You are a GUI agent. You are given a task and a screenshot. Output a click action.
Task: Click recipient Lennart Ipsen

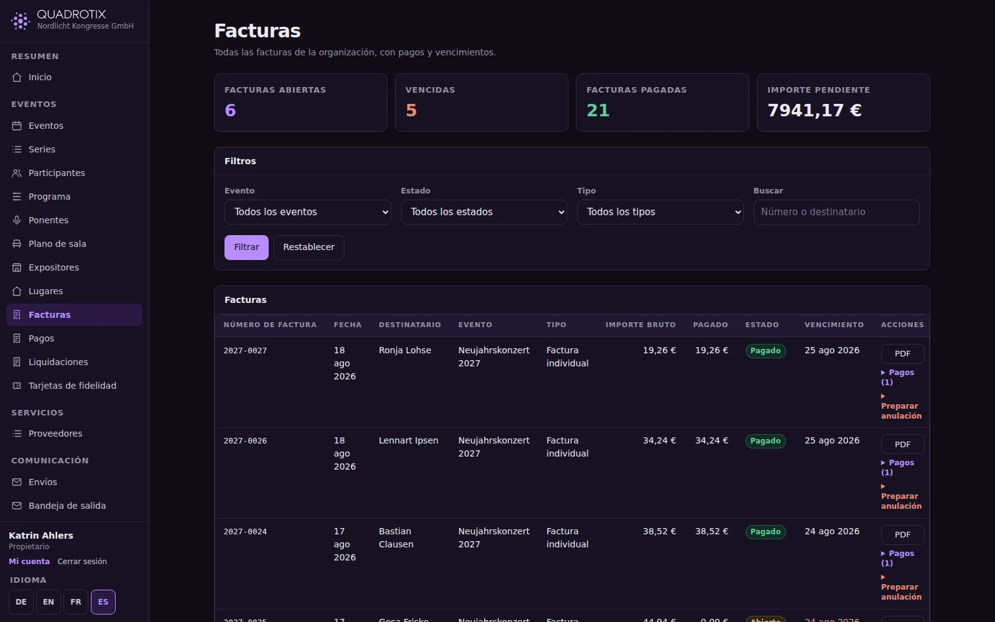409,440
